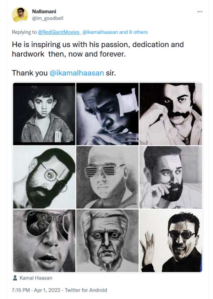The width and height of the screenshot is (213, 299).
Task: Open the sketch with bandaged face
Action: point(107,114)
